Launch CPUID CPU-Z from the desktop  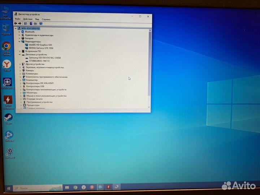tap(7, 82)
